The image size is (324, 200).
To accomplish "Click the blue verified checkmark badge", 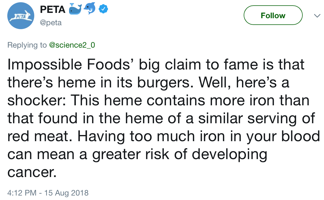I will tap(103, 9).
